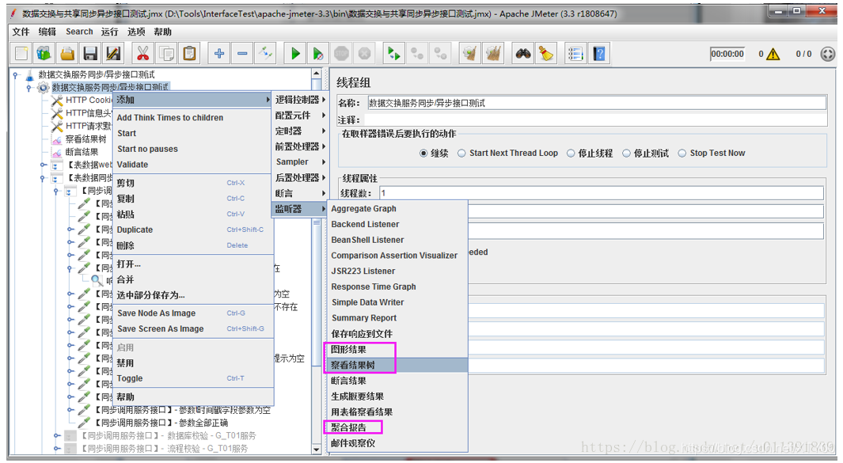Click the Toggle enable/disable icon

point(266,53)
